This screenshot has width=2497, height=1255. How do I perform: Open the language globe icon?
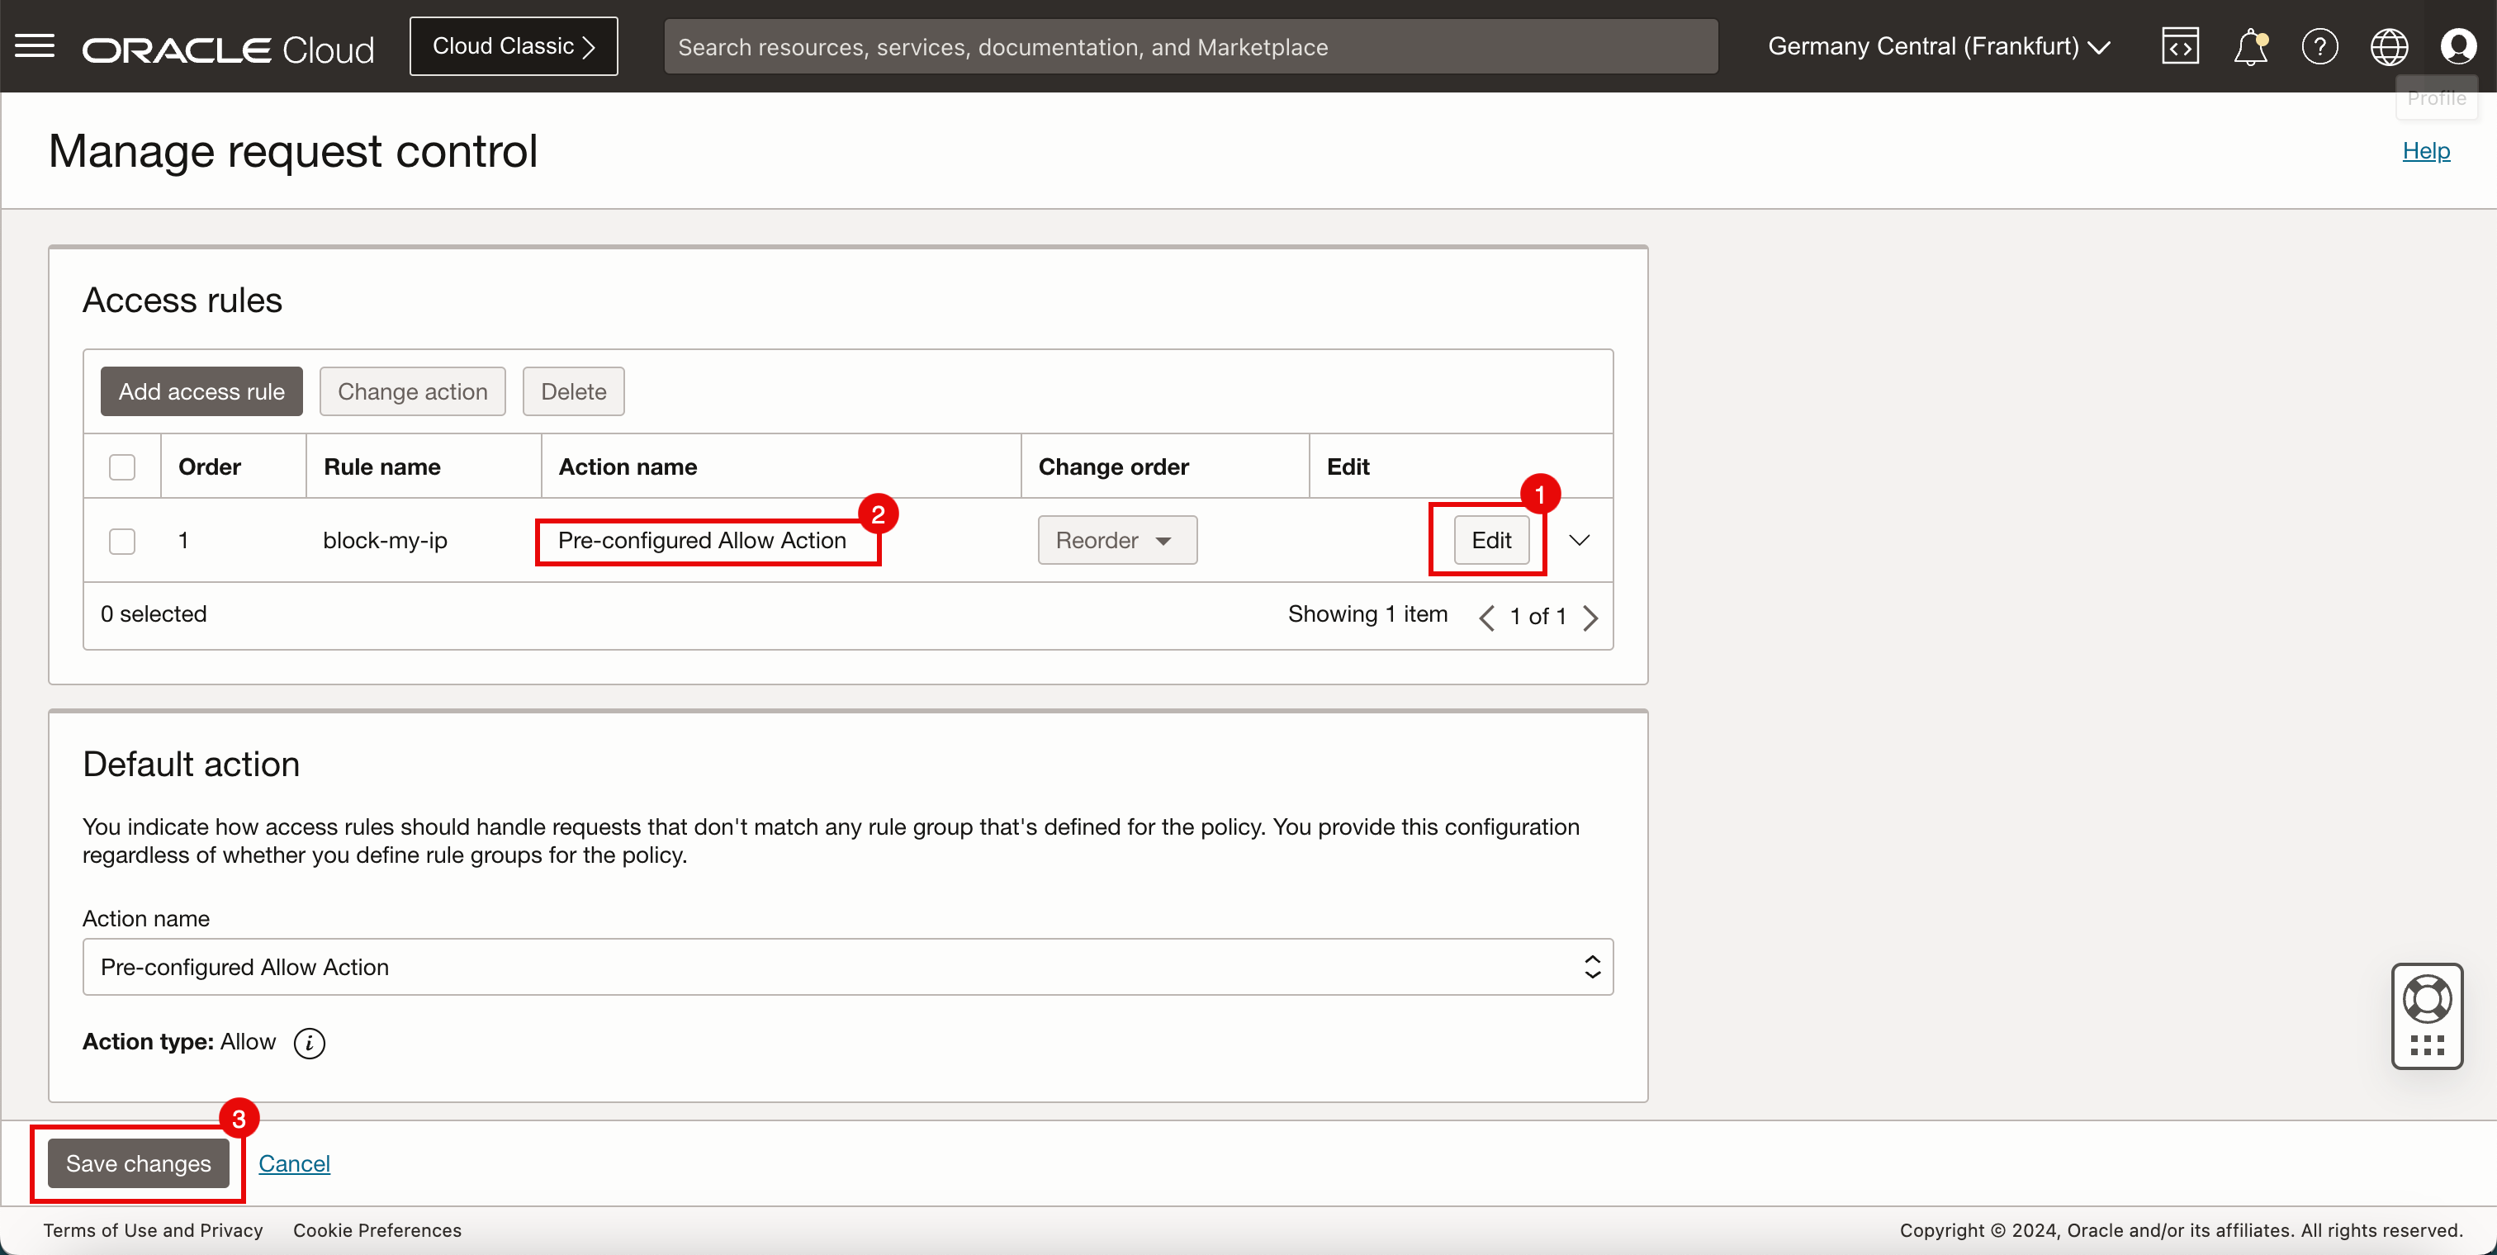coord(2389,46)
